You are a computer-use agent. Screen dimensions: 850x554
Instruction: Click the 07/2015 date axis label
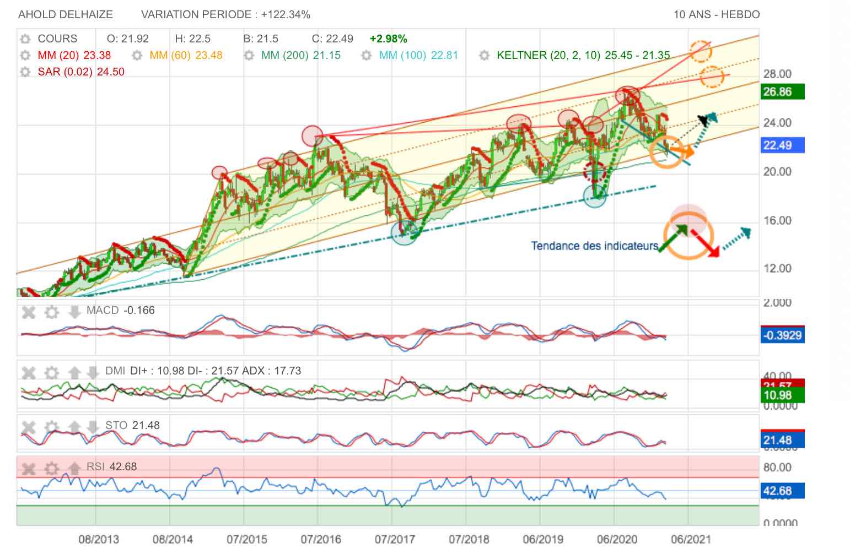247,540
